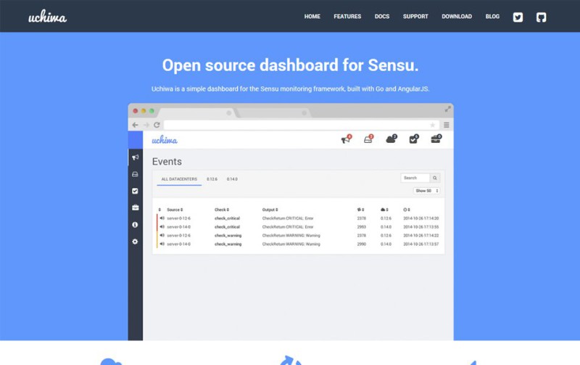Click the events Search input field

click(x=415, y=178)
